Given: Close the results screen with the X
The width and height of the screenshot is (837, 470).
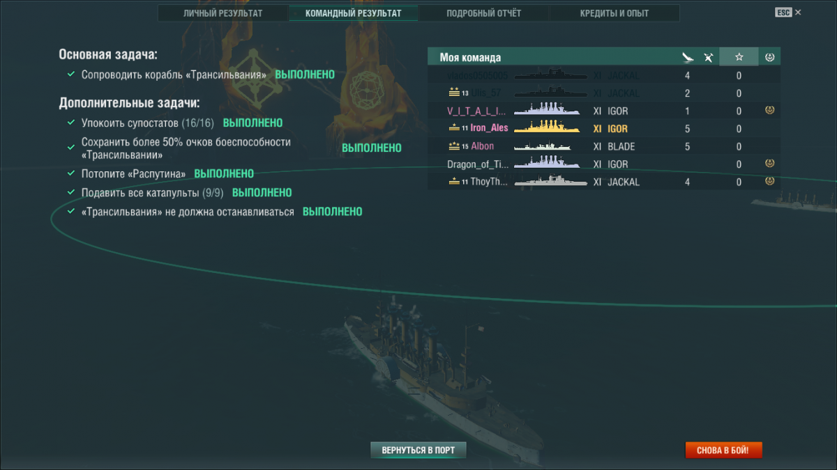Looking at the screenshot, I should (x=799, y=13).
